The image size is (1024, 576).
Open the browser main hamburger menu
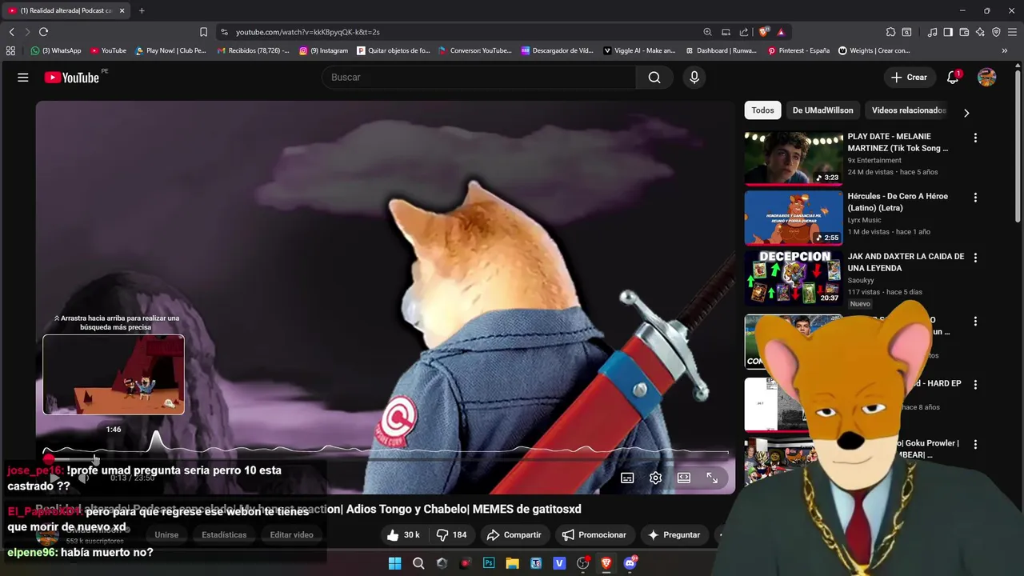click(x=1013, y=32)
